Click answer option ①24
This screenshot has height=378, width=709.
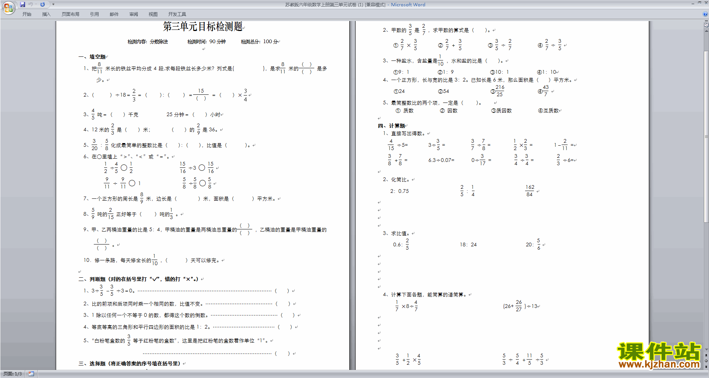(399, 91)
